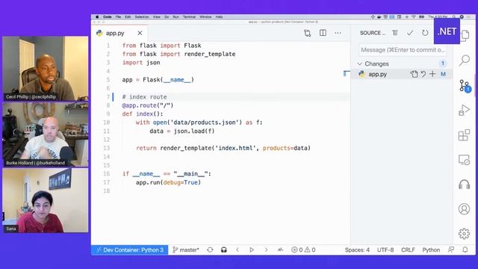Open the Problems errors and warnings indicator
Image resolution: width=478 pixels, height=269 pixels.
pyautogui.click(x=303, y=250)
